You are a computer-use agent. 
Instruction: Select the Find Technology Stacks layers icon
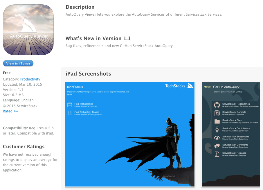tap(70, 113)
